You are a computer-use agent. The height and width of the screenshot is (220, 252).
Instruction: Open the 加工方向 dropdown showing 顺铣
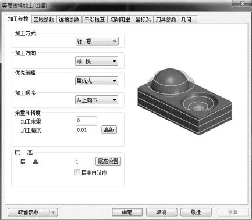pos(97,61)
